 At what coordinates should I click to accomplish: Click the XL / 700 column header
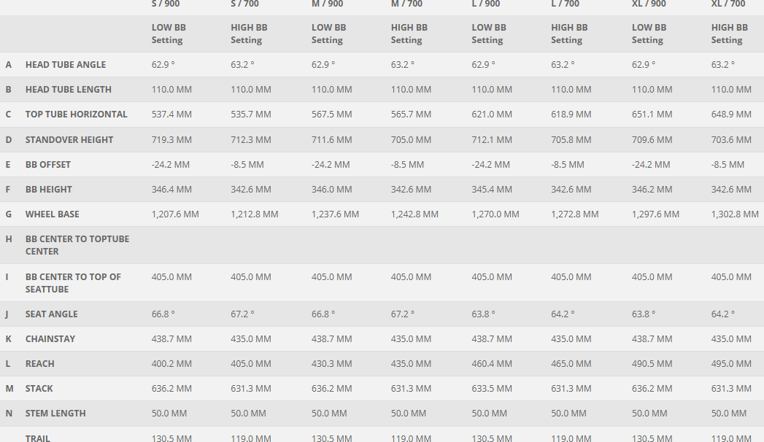pyautogui.click(x=728, y=4)
